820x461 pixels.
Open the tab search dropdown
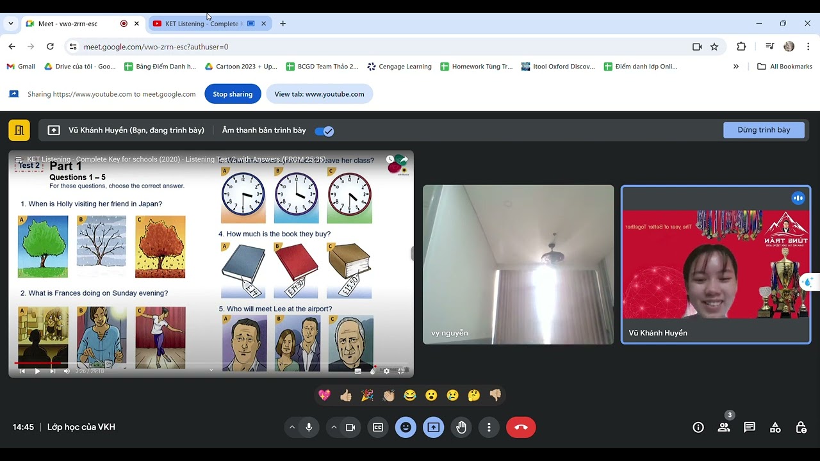click(x=10, y=24)
